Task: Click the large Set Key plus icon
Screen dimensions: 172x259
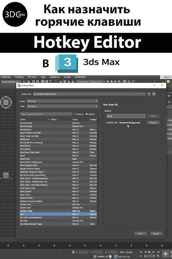Action: (166, 254)
